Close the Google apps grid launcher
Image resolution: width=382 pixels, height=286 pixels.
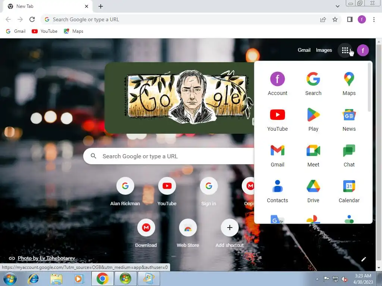[x=345, y=50]
